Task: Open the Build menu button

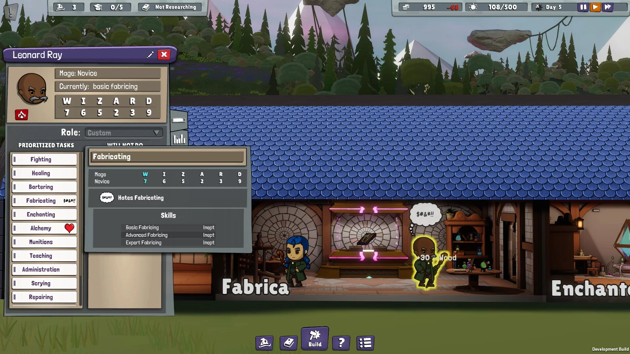Action: coord(315,338)
